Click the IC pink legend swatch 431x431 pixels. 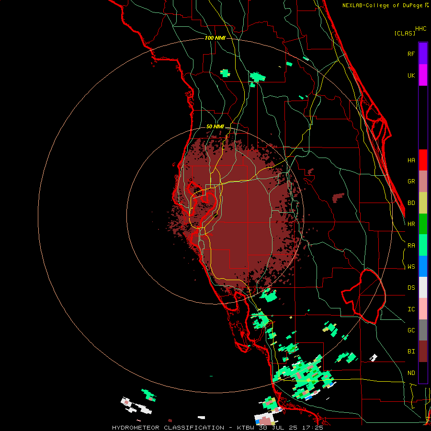[x=423, y=309]
